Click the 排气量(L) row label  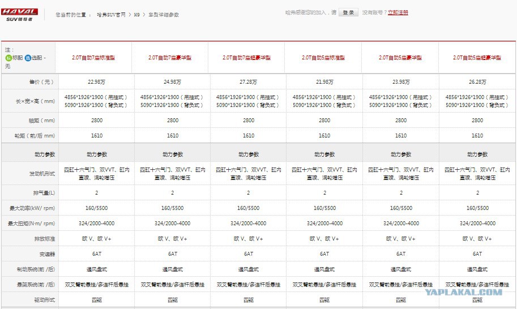(44, 193)
